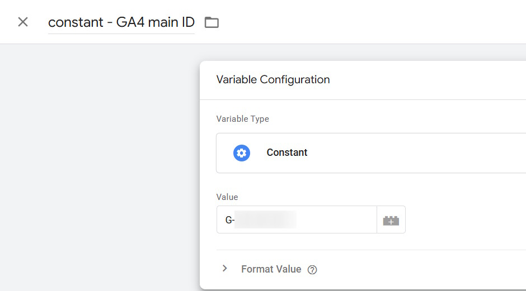The width and height of the screenshot is (526, 291).
Task: Focus the Value input field
Action: click(297, 220)
